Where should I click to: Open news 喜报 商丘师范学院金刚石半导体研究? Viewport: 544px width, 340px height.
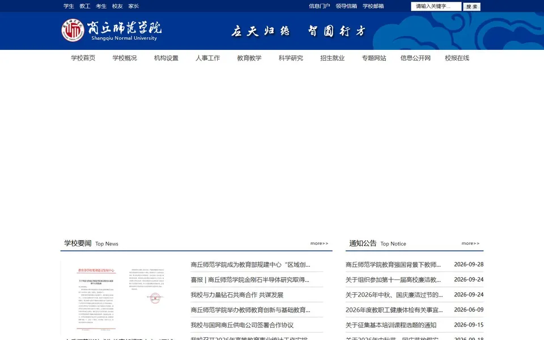pos(250,279)
